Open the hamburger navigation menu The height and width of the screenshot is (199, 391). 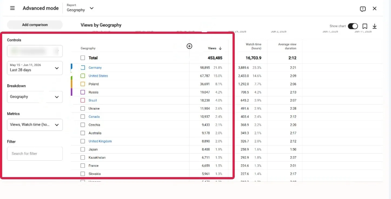coord(12,8)
